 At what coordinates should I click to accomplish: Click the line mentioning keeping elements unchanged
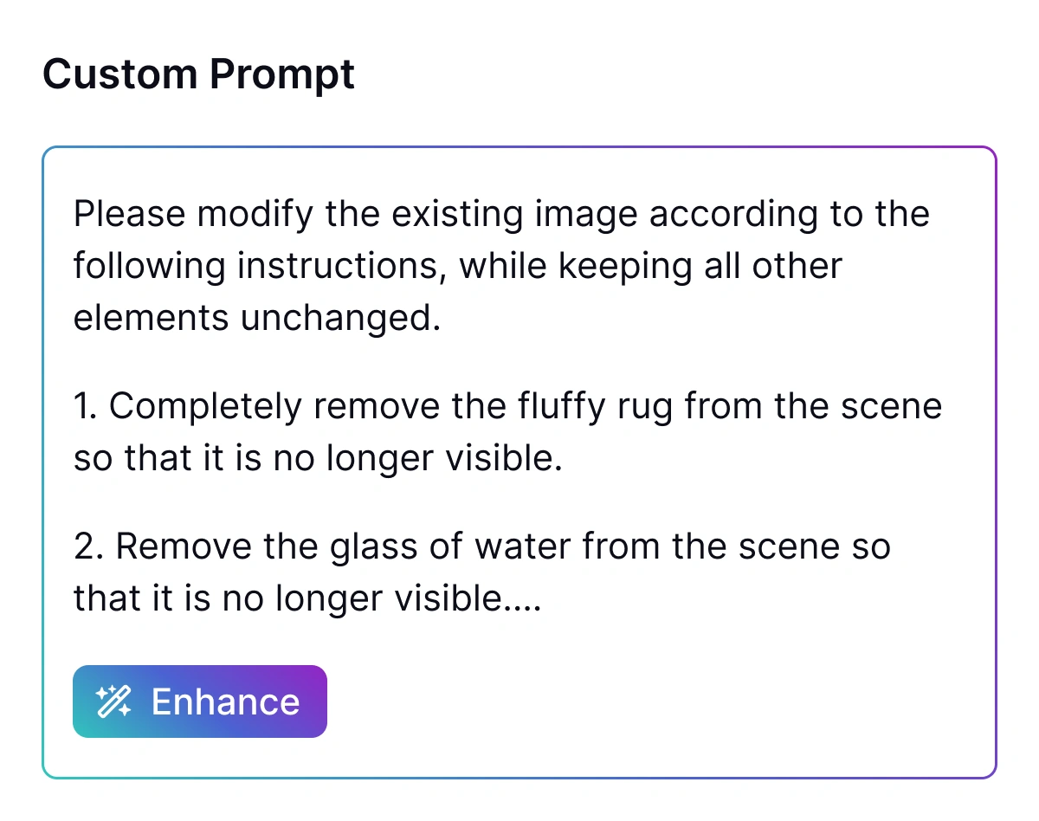[457, 266]
